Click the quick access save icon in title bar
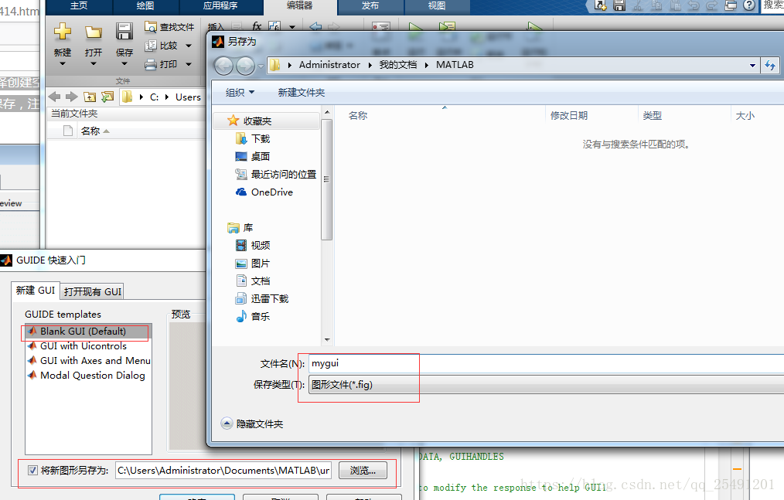Viewport: 784px width, 500px height. [619, 5]
